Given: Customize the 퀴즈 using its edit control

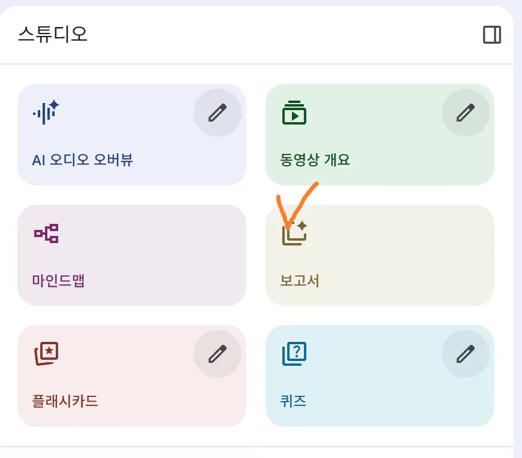Looking at the screenshot, I should tap(466, 353).
